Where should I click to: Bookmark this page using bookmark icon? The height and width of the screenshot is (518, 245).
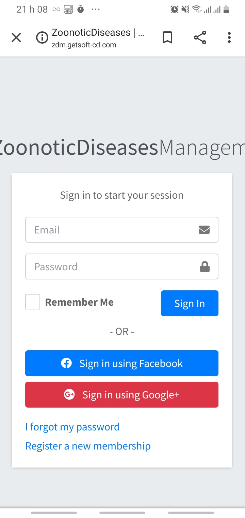tap(167, 37)
